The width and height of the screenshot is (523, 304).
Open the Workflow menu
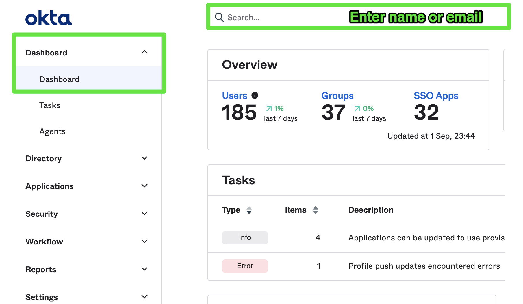click(x=44, y=242)
